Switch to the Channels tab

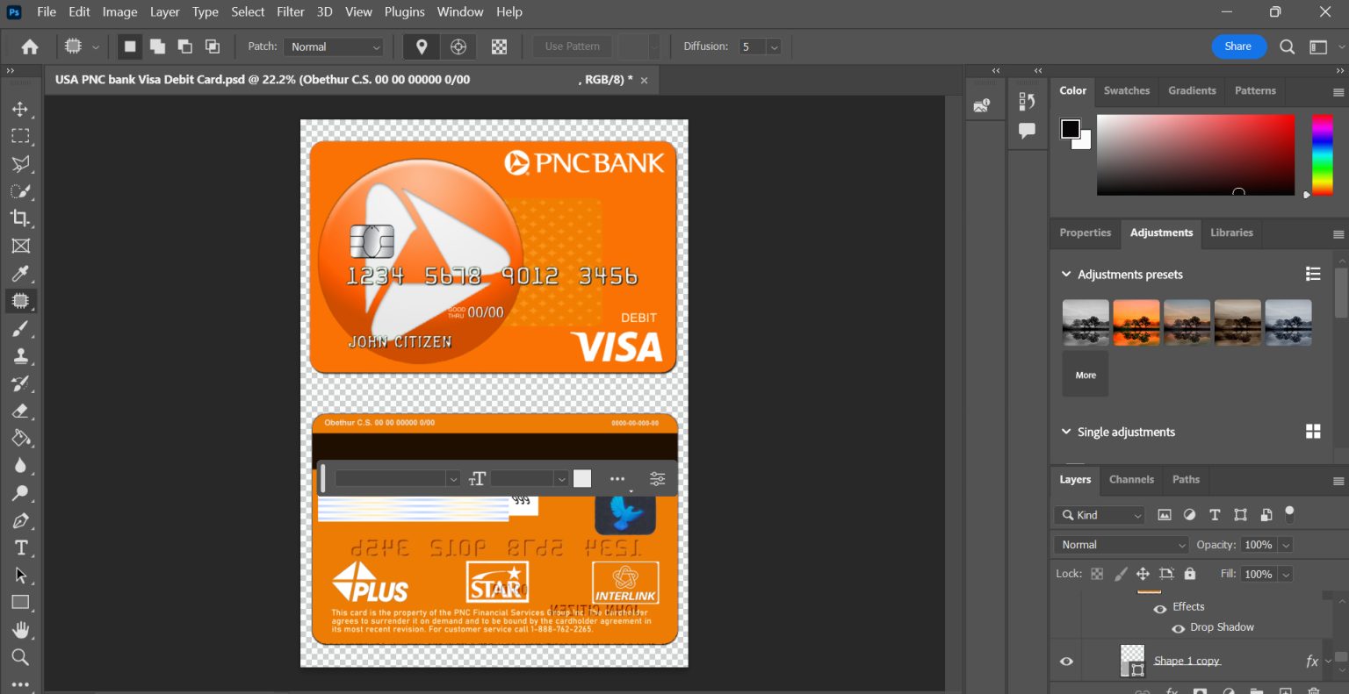pos(1131,479)
